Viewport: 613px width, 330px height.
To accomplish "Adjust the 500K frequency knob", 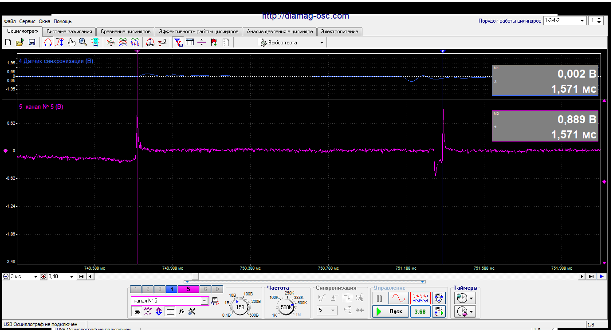I will tap(286, 306).
